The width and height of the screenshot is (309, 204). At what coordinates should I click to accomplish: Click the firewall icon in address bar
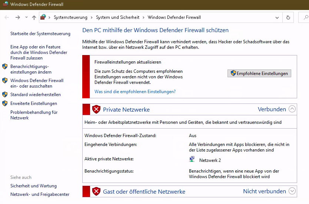(43, 17)
